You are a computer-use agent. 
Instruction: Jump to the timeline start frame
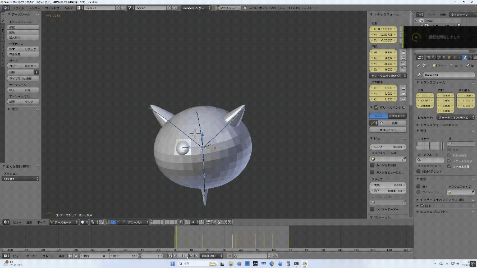170,256
